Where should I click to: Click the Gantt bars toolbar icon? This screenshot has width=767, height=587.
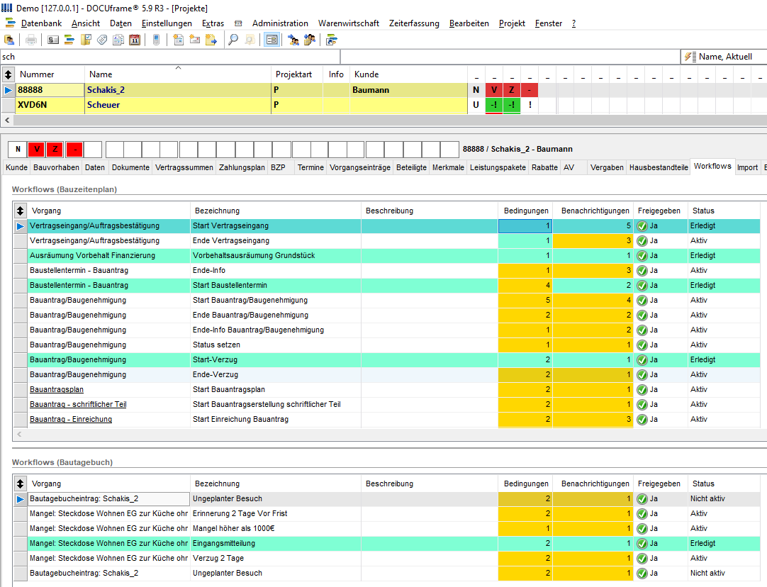coord(69,40)
